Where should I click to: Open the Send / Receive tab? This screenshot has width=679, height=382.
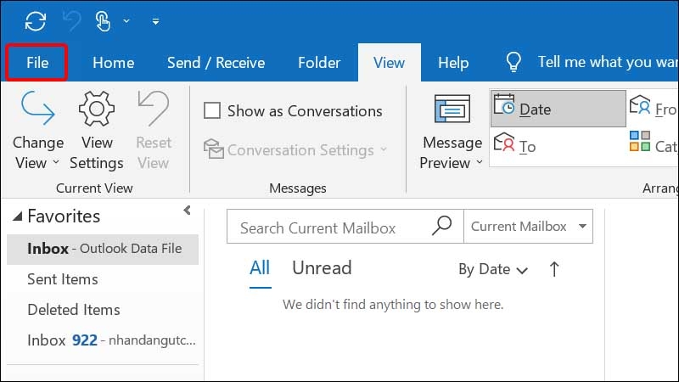[216, 63]
